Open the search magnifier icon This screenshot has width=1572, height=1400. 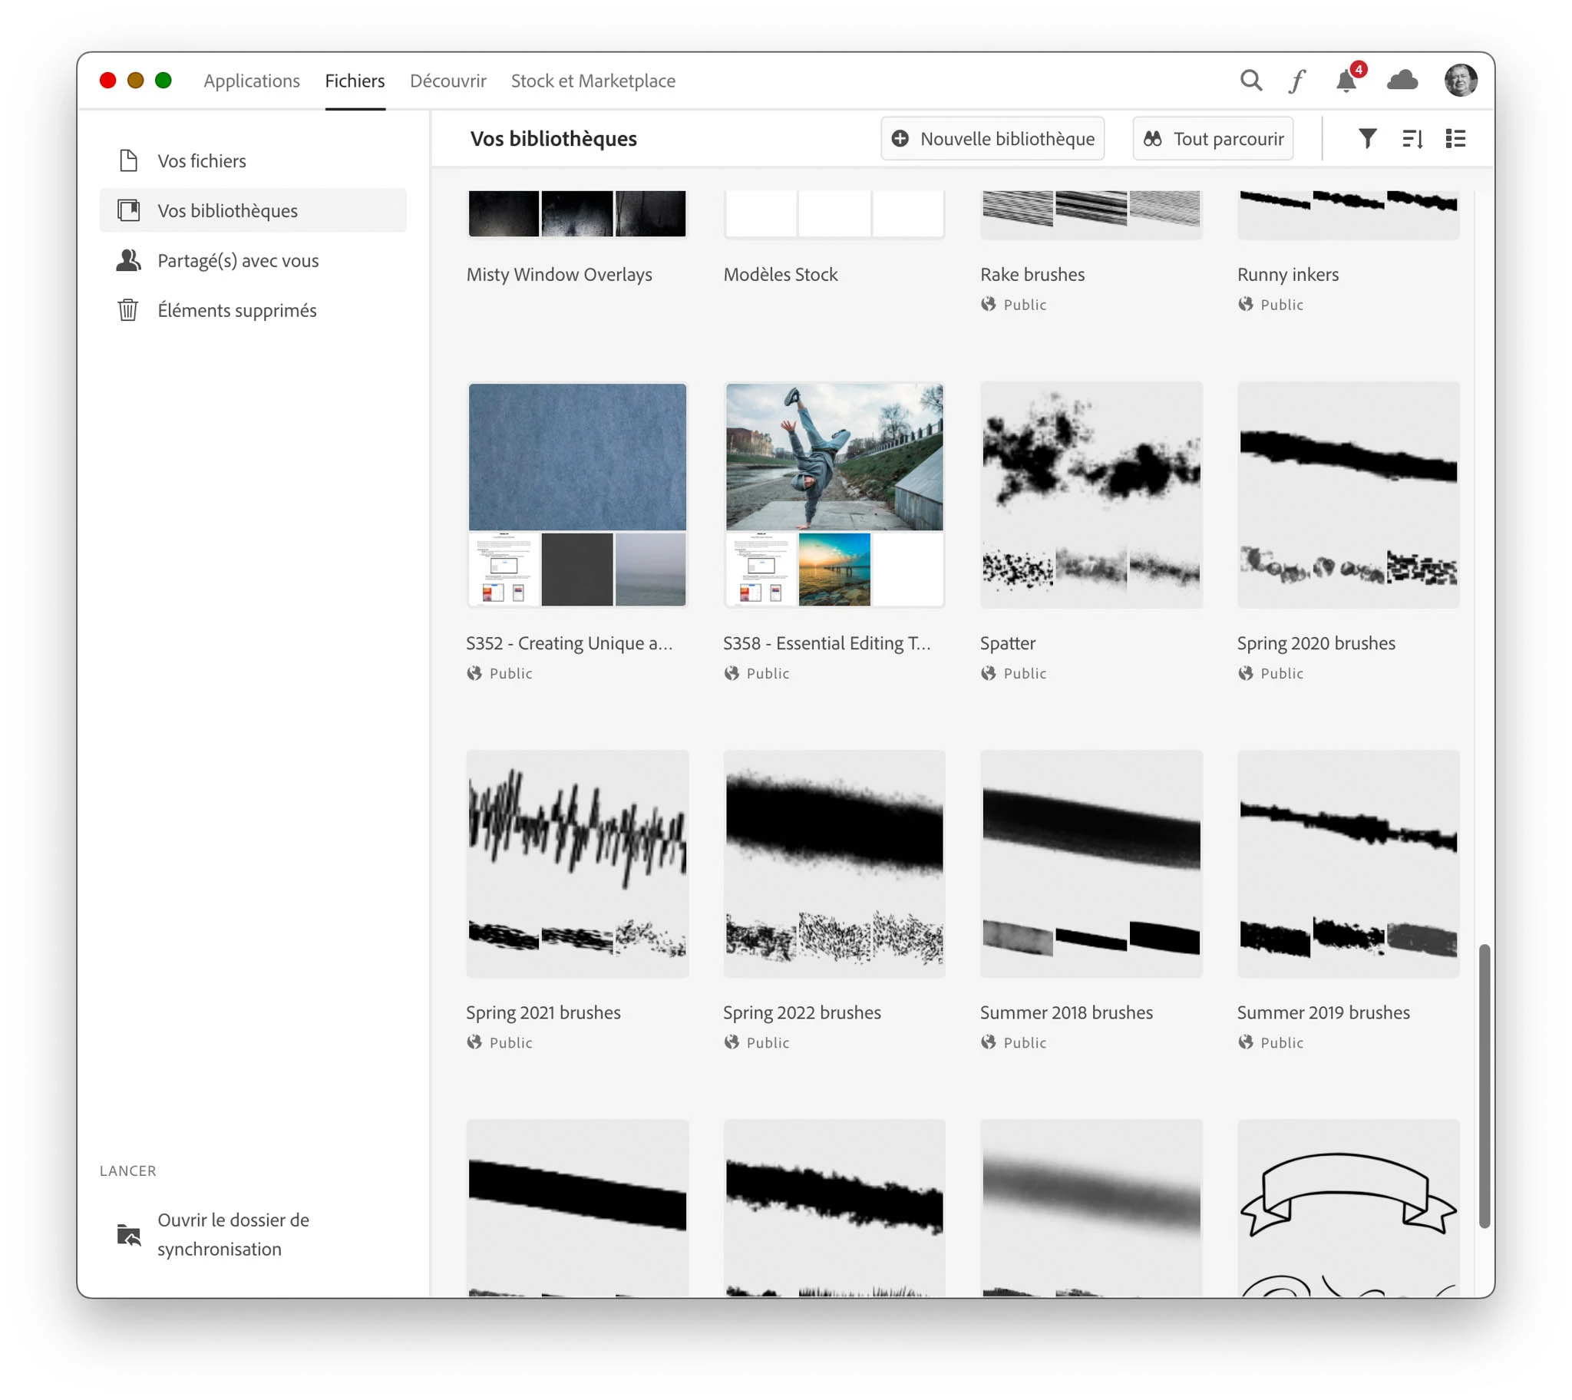tap(1250, 80)
